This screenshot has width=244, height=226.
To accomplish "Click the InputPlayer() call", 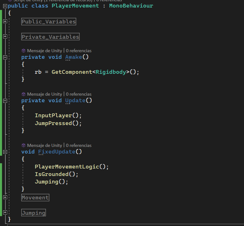I will pos(58,115).
